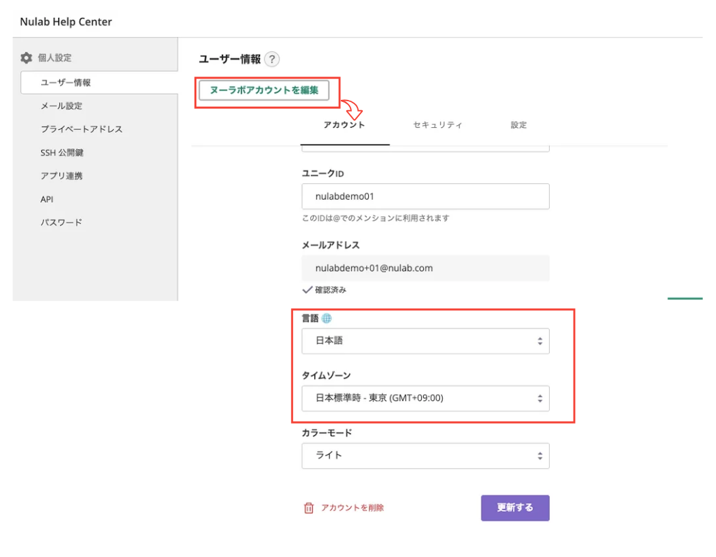716x557 pixels.
Task: Click the globe icon beside 言語
Action: (x=327, y=318)
